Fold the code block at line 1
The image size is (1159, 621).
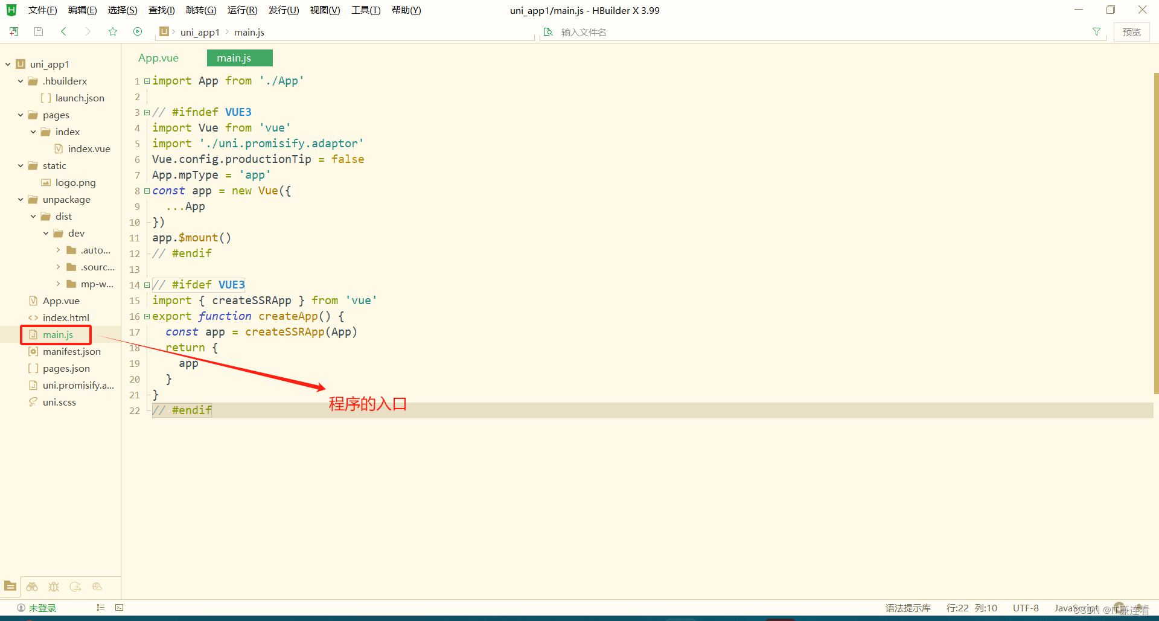click(x=147, y=81)
